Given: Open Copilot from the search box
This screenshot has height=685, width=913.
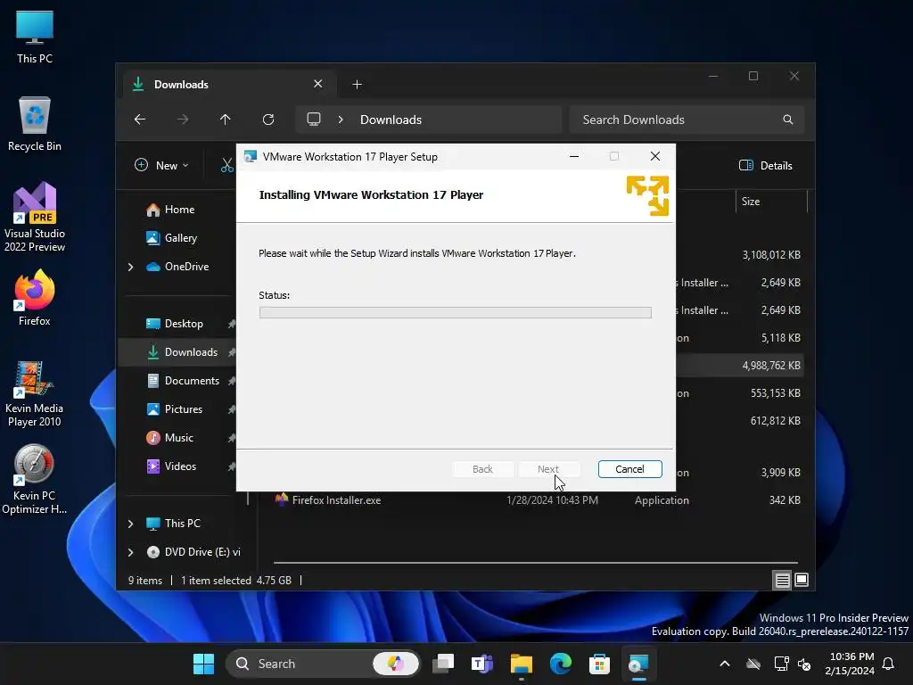Looking at the screenshot, I should (395, 664).
